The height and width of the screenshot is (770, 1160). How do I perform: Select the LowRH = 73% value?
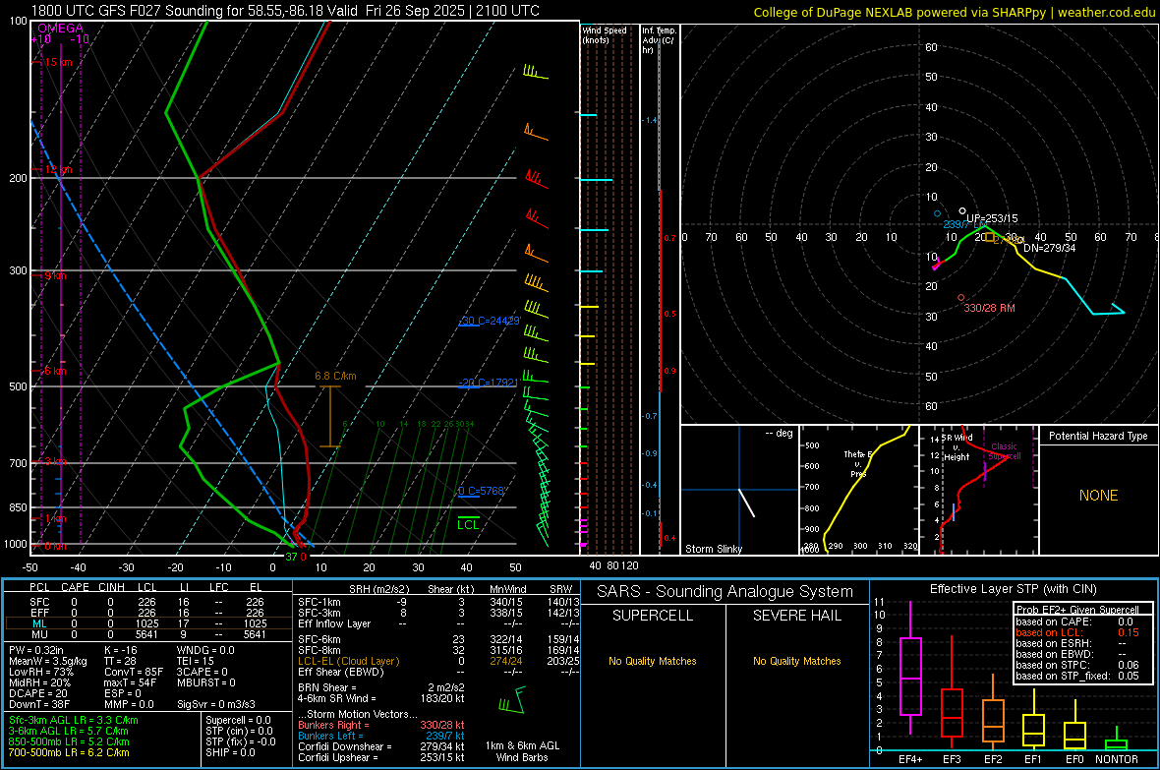40,672
